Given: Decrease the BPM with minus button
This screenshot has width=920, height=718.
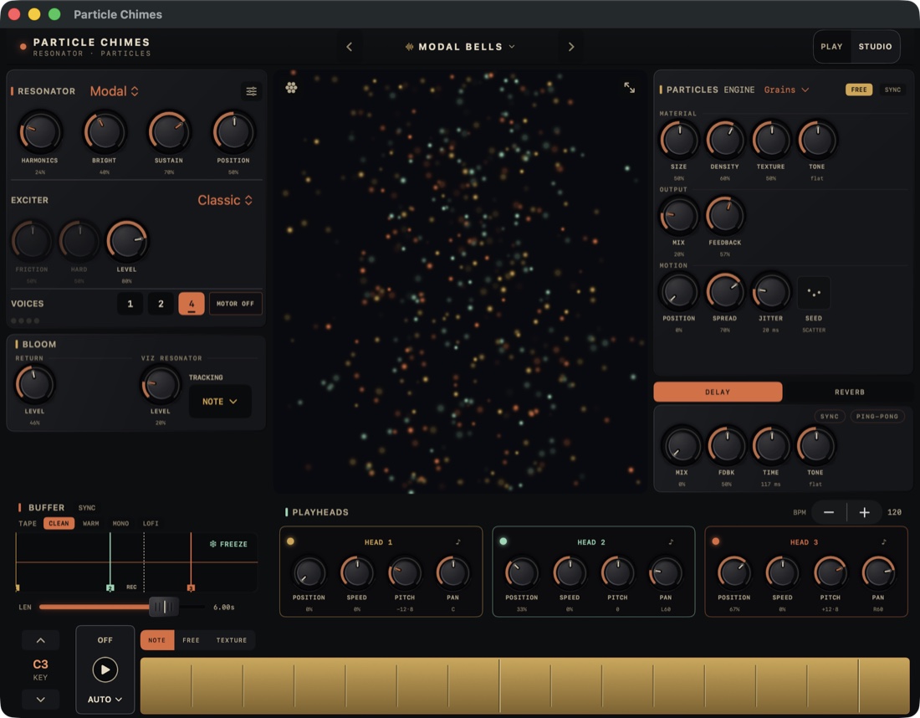Looking at the screenshot, I should [x=829, y=512].
